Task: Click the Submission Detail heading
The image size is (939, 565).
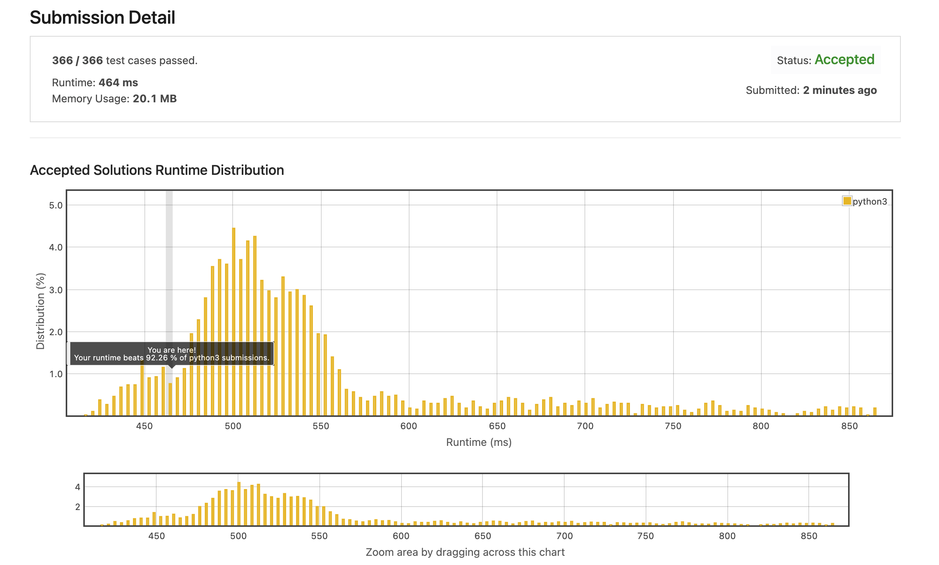Action: pyautogui.click(x=102, y=18)
